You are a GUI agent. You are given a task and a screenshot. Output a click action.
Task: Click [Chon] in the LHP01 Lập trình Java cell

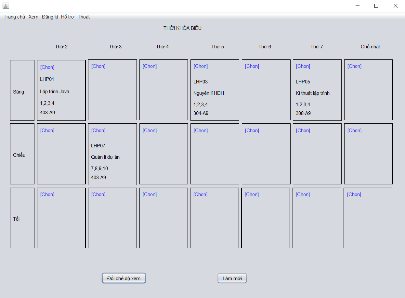click(47, 67)
